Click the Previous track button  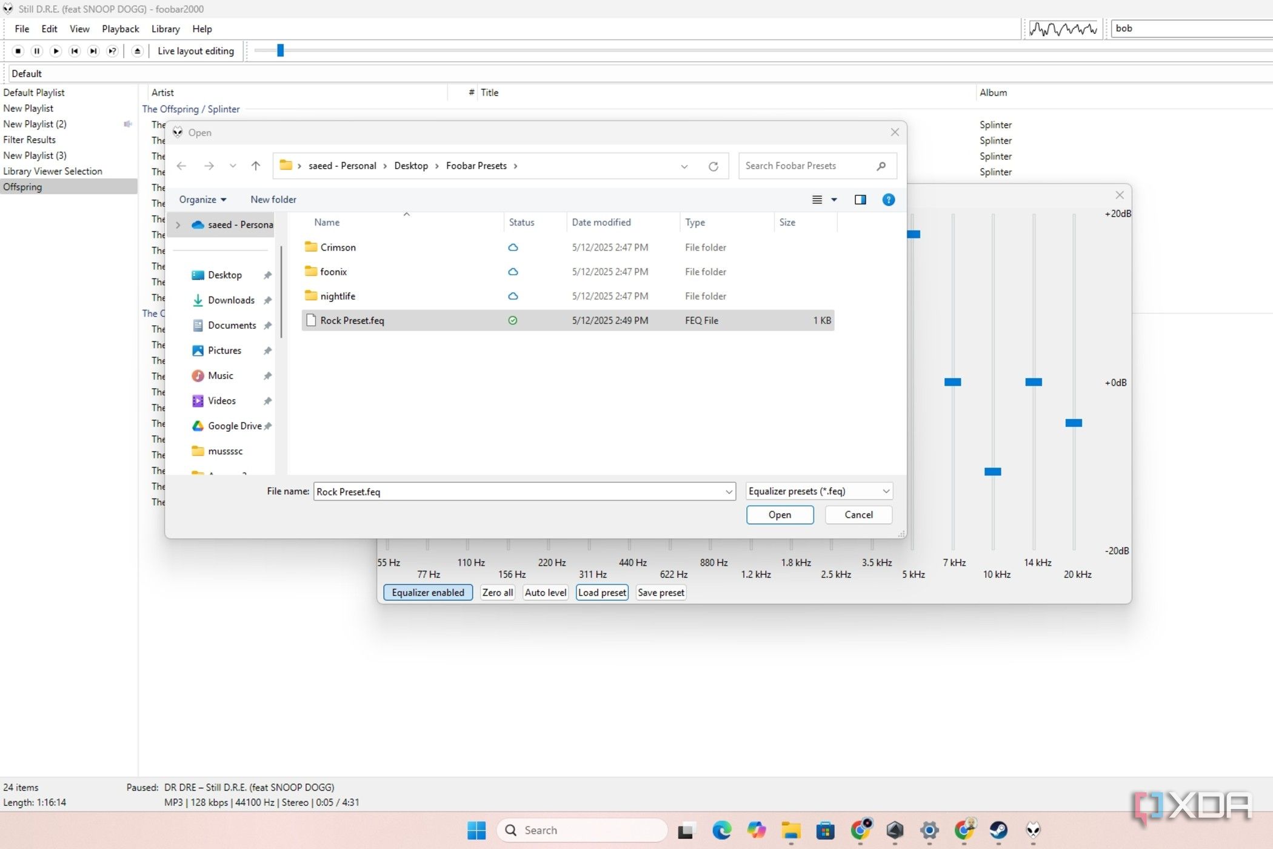[75, 51]
